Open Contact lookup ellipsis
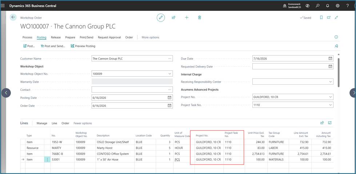Image resolution: width=356 pixels, height=174 pixels. pos(169,90)
